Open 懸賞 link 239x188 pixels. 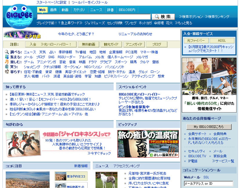point(161,76)
